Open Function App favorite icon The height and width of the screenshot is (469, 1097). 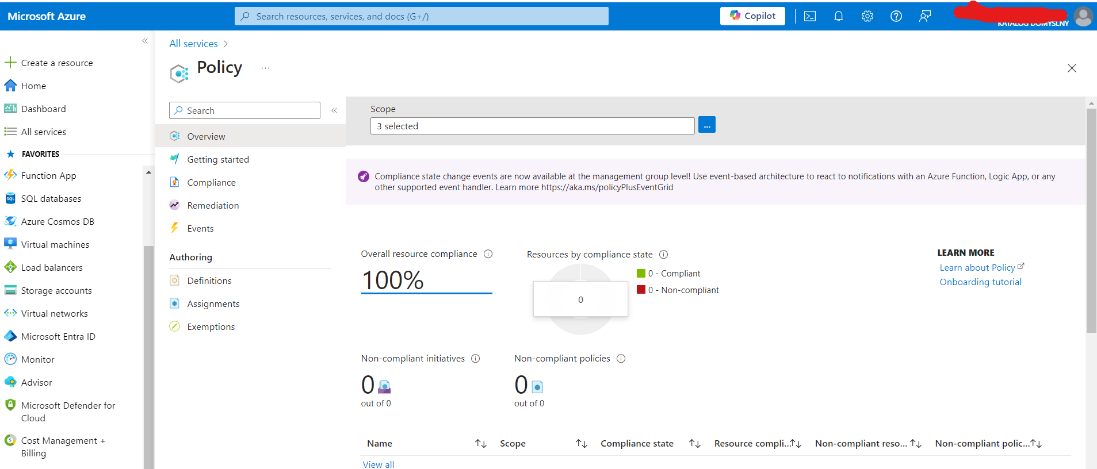point(10,175)
